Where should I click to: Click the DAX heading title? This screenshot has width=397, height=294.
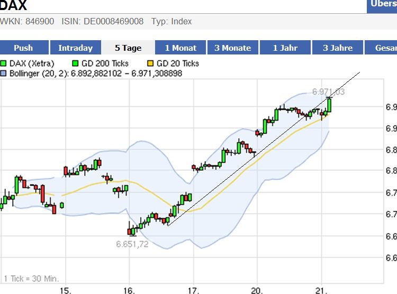click(x=13, y=6)
